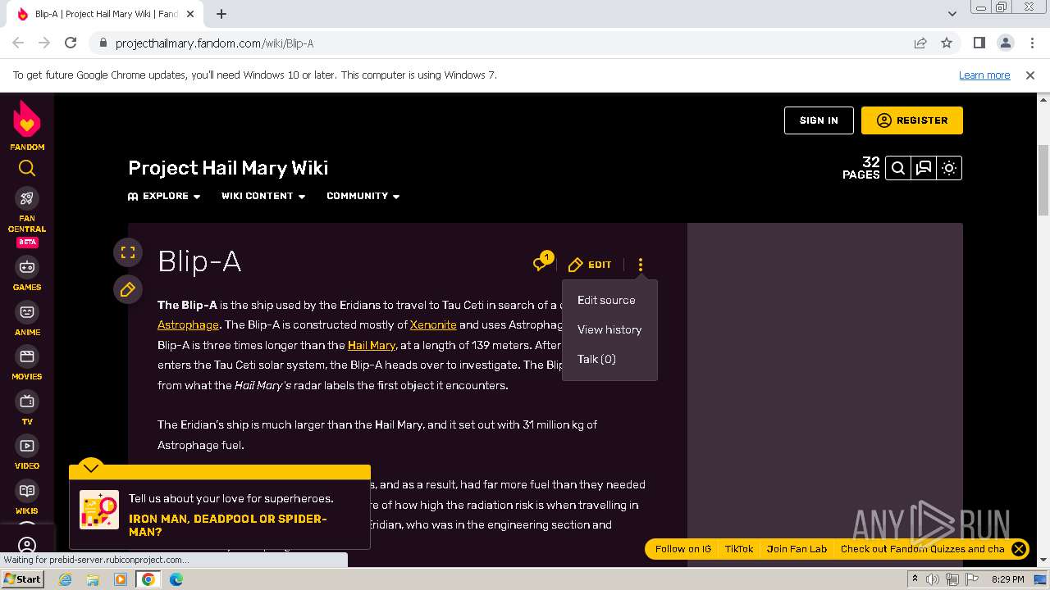Open the Anime sidebar icon
The image size is (1050, 590).
[x=27, y=312]
